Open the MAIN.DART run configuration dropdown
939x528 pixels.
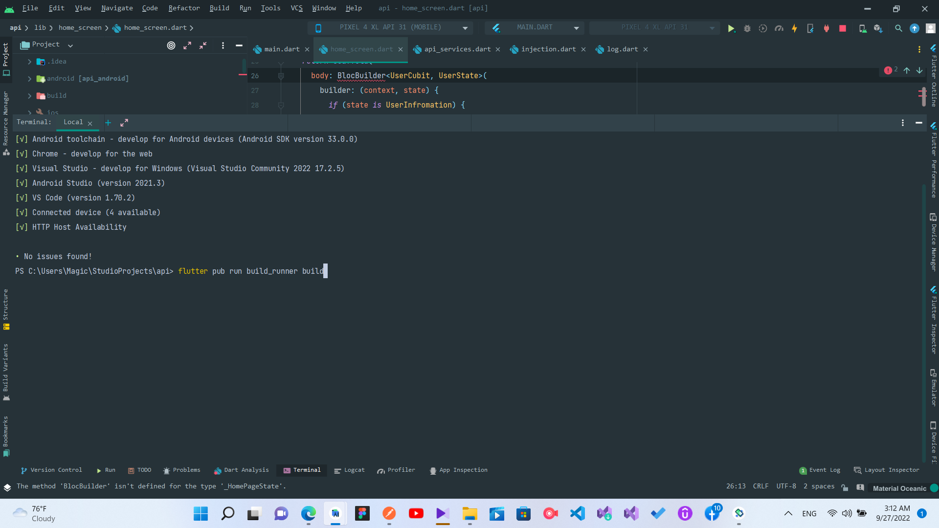point(535,28)
